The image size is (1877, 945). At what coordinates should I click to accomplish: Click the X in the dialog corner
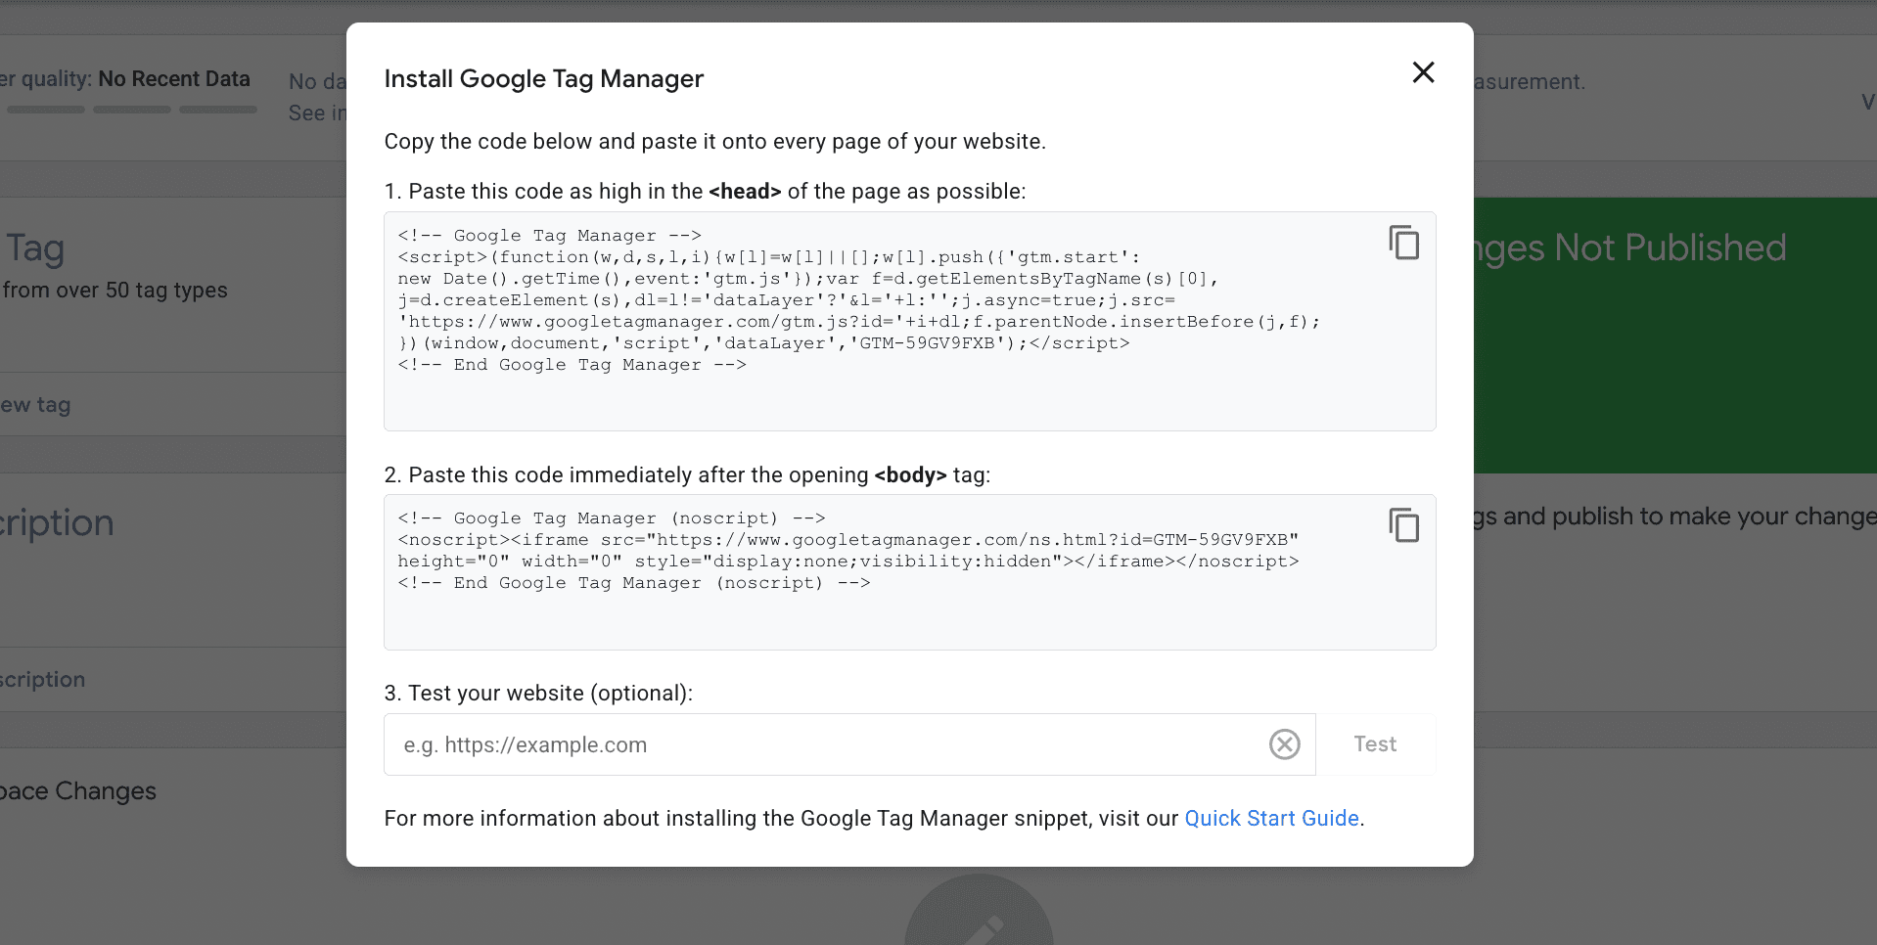pyautogui.click(x=1423, y=72)
